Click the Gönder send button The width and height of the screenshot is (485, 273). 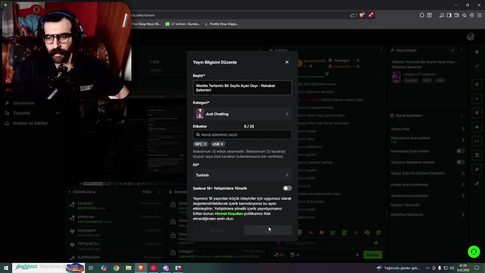pyautogui.click(x=372, y=255)
